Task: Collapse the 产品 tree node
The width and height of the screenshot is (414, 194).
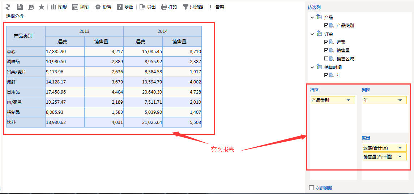Action: point(312,17)
